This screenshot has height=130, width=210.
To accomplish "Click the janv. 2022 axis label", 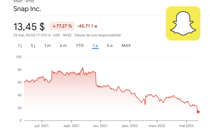I will [x=130, y=126].
